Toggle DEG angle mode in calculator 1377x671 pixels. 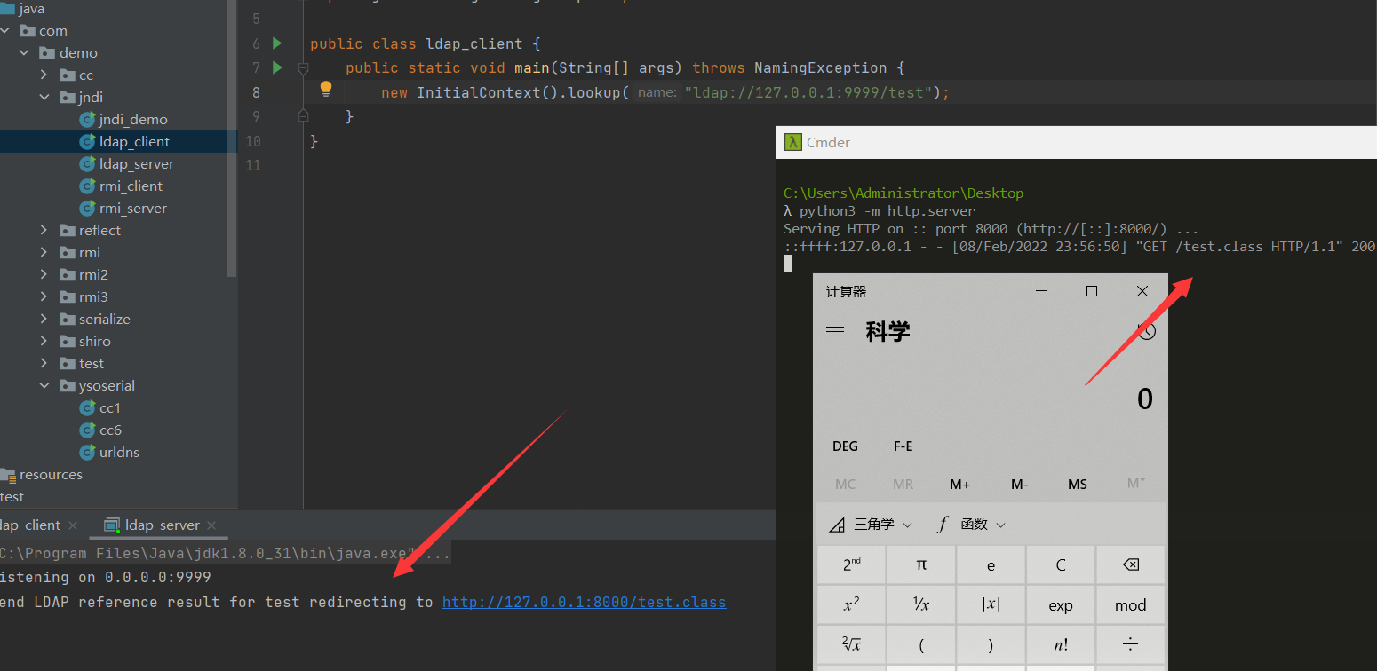click(x=845, y=446)
